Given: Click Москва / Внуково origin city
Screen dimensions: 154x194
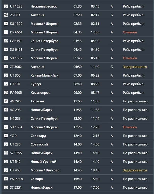Looking at the screenshot, I should click(x=45, y=170).
